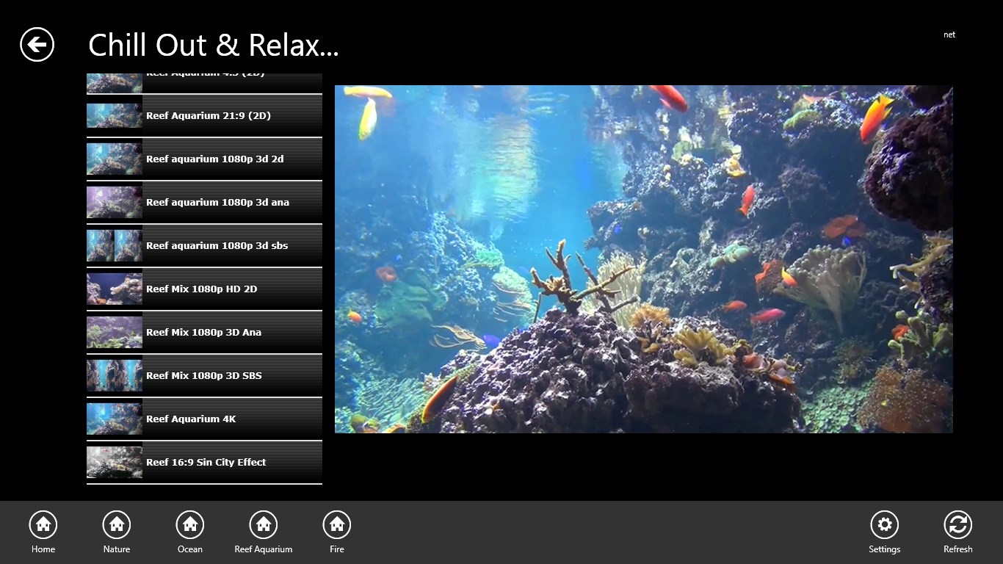
Task: Play Reef Aquarium 21:9 (2D) video
Action: coord(209,116)
